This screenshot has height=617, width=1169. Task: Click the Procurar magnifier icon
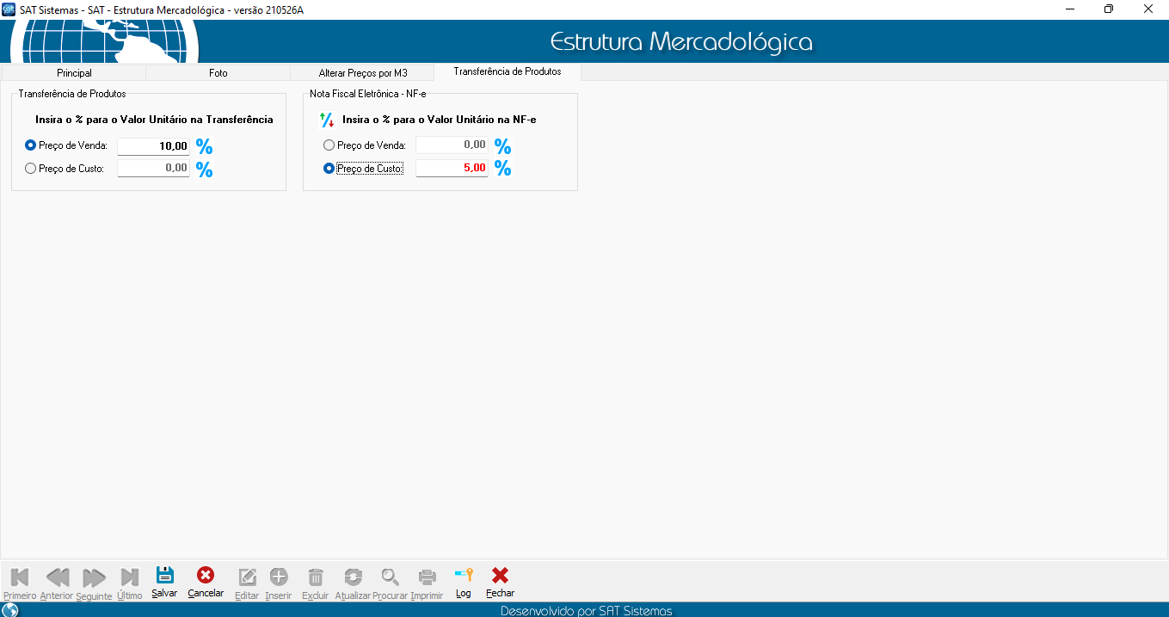[391, 577]
